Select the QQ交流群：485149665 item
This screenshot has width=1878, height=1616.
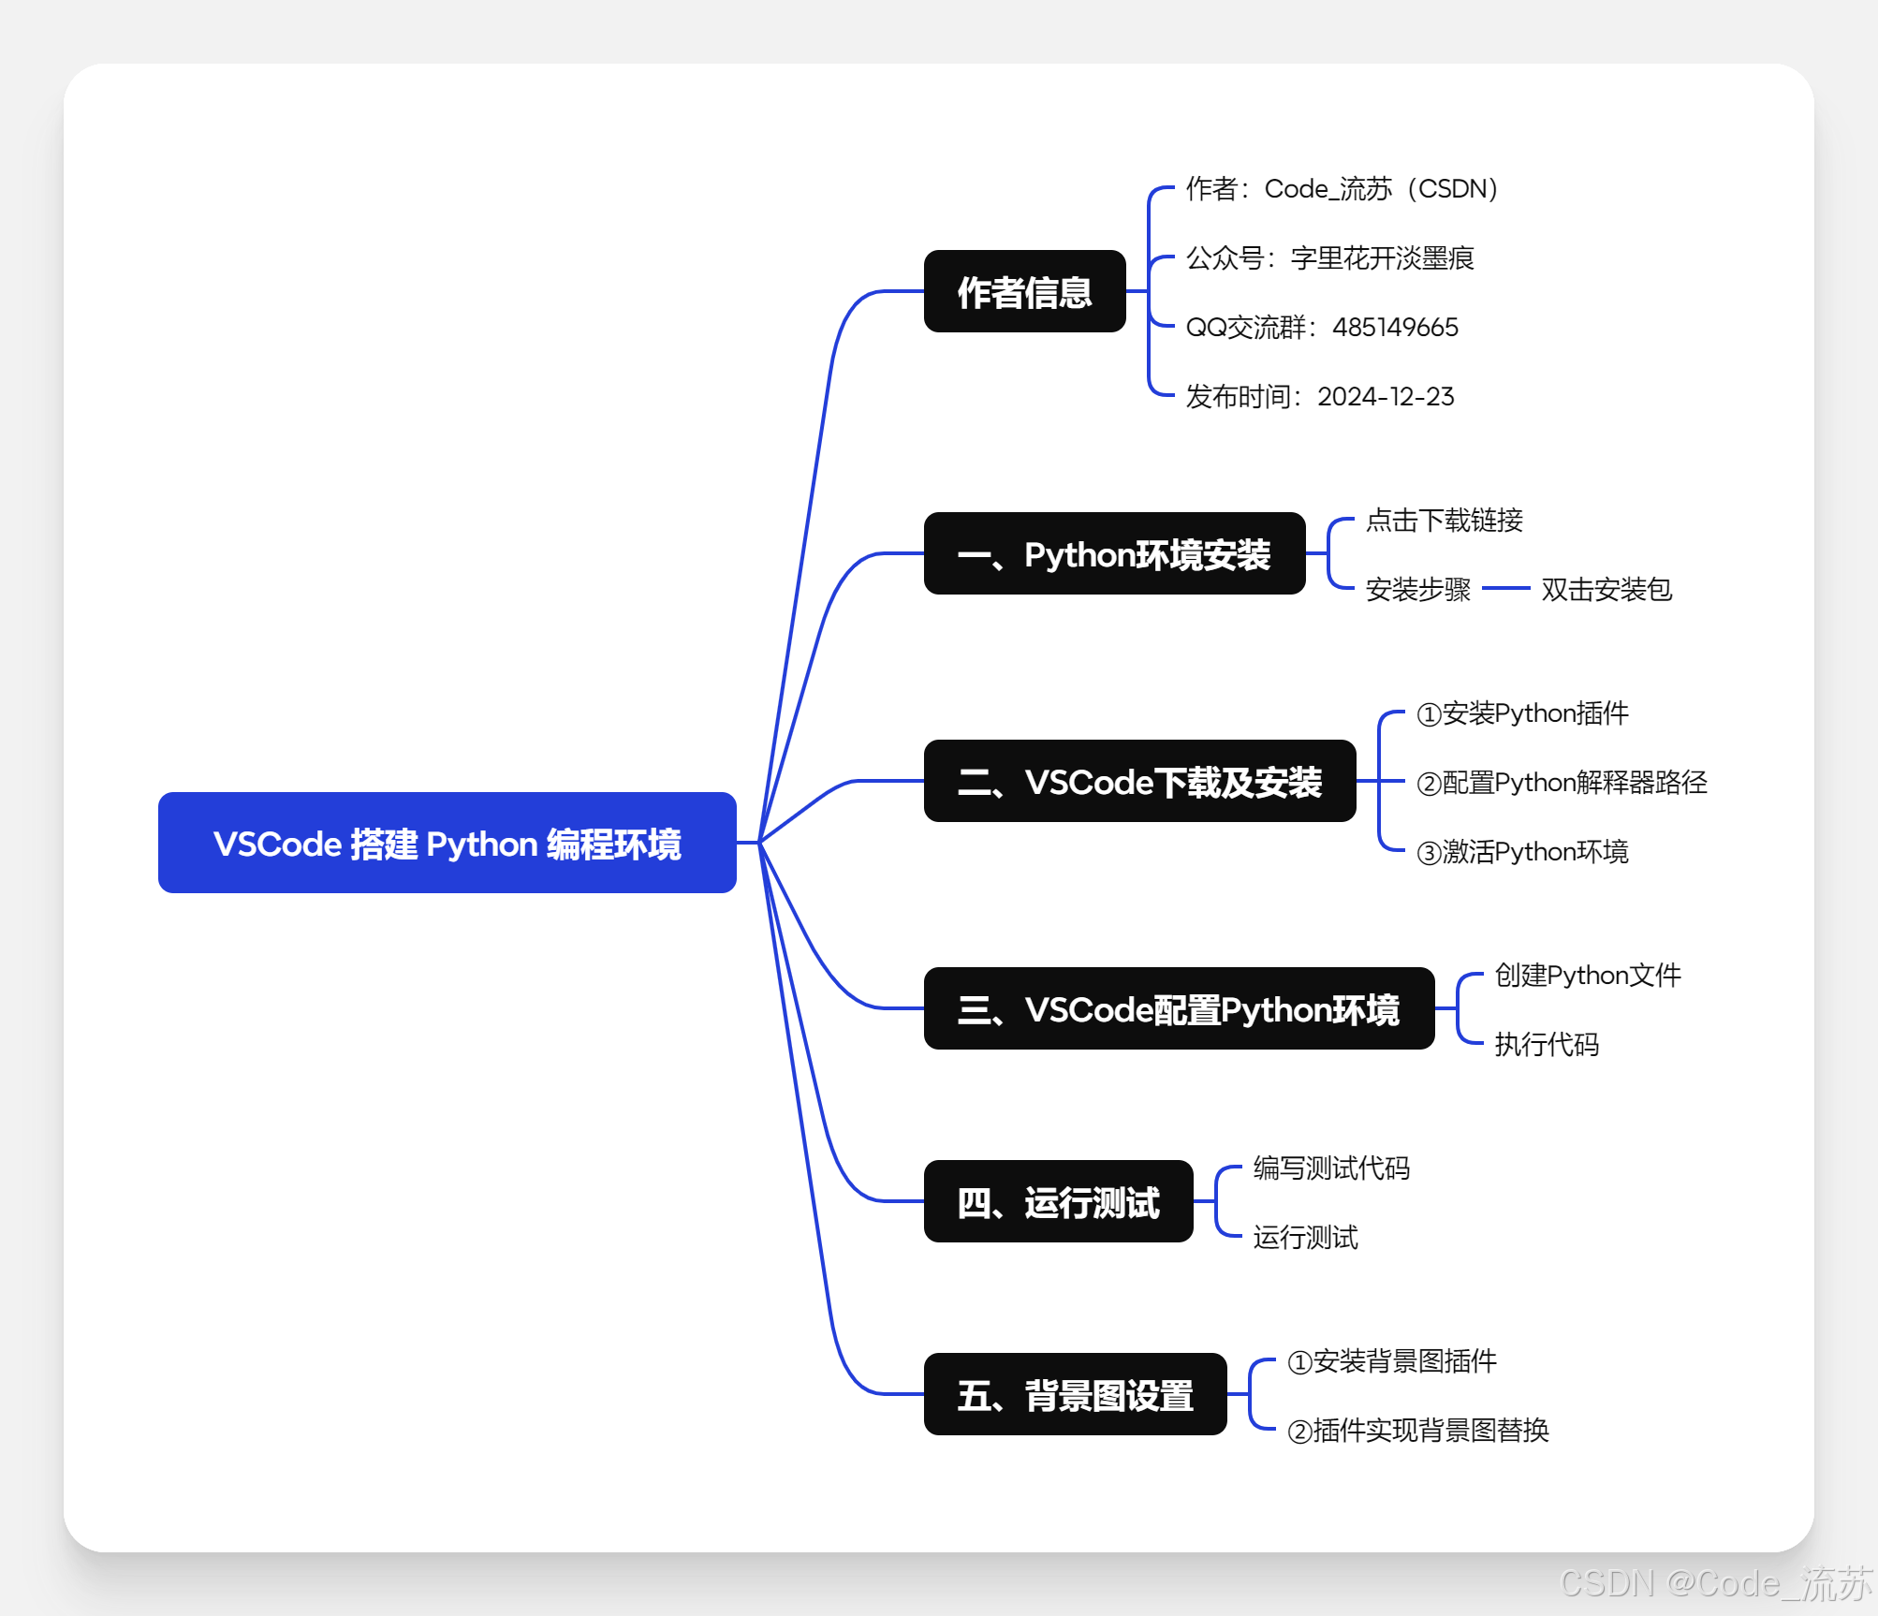(1322, 328)
